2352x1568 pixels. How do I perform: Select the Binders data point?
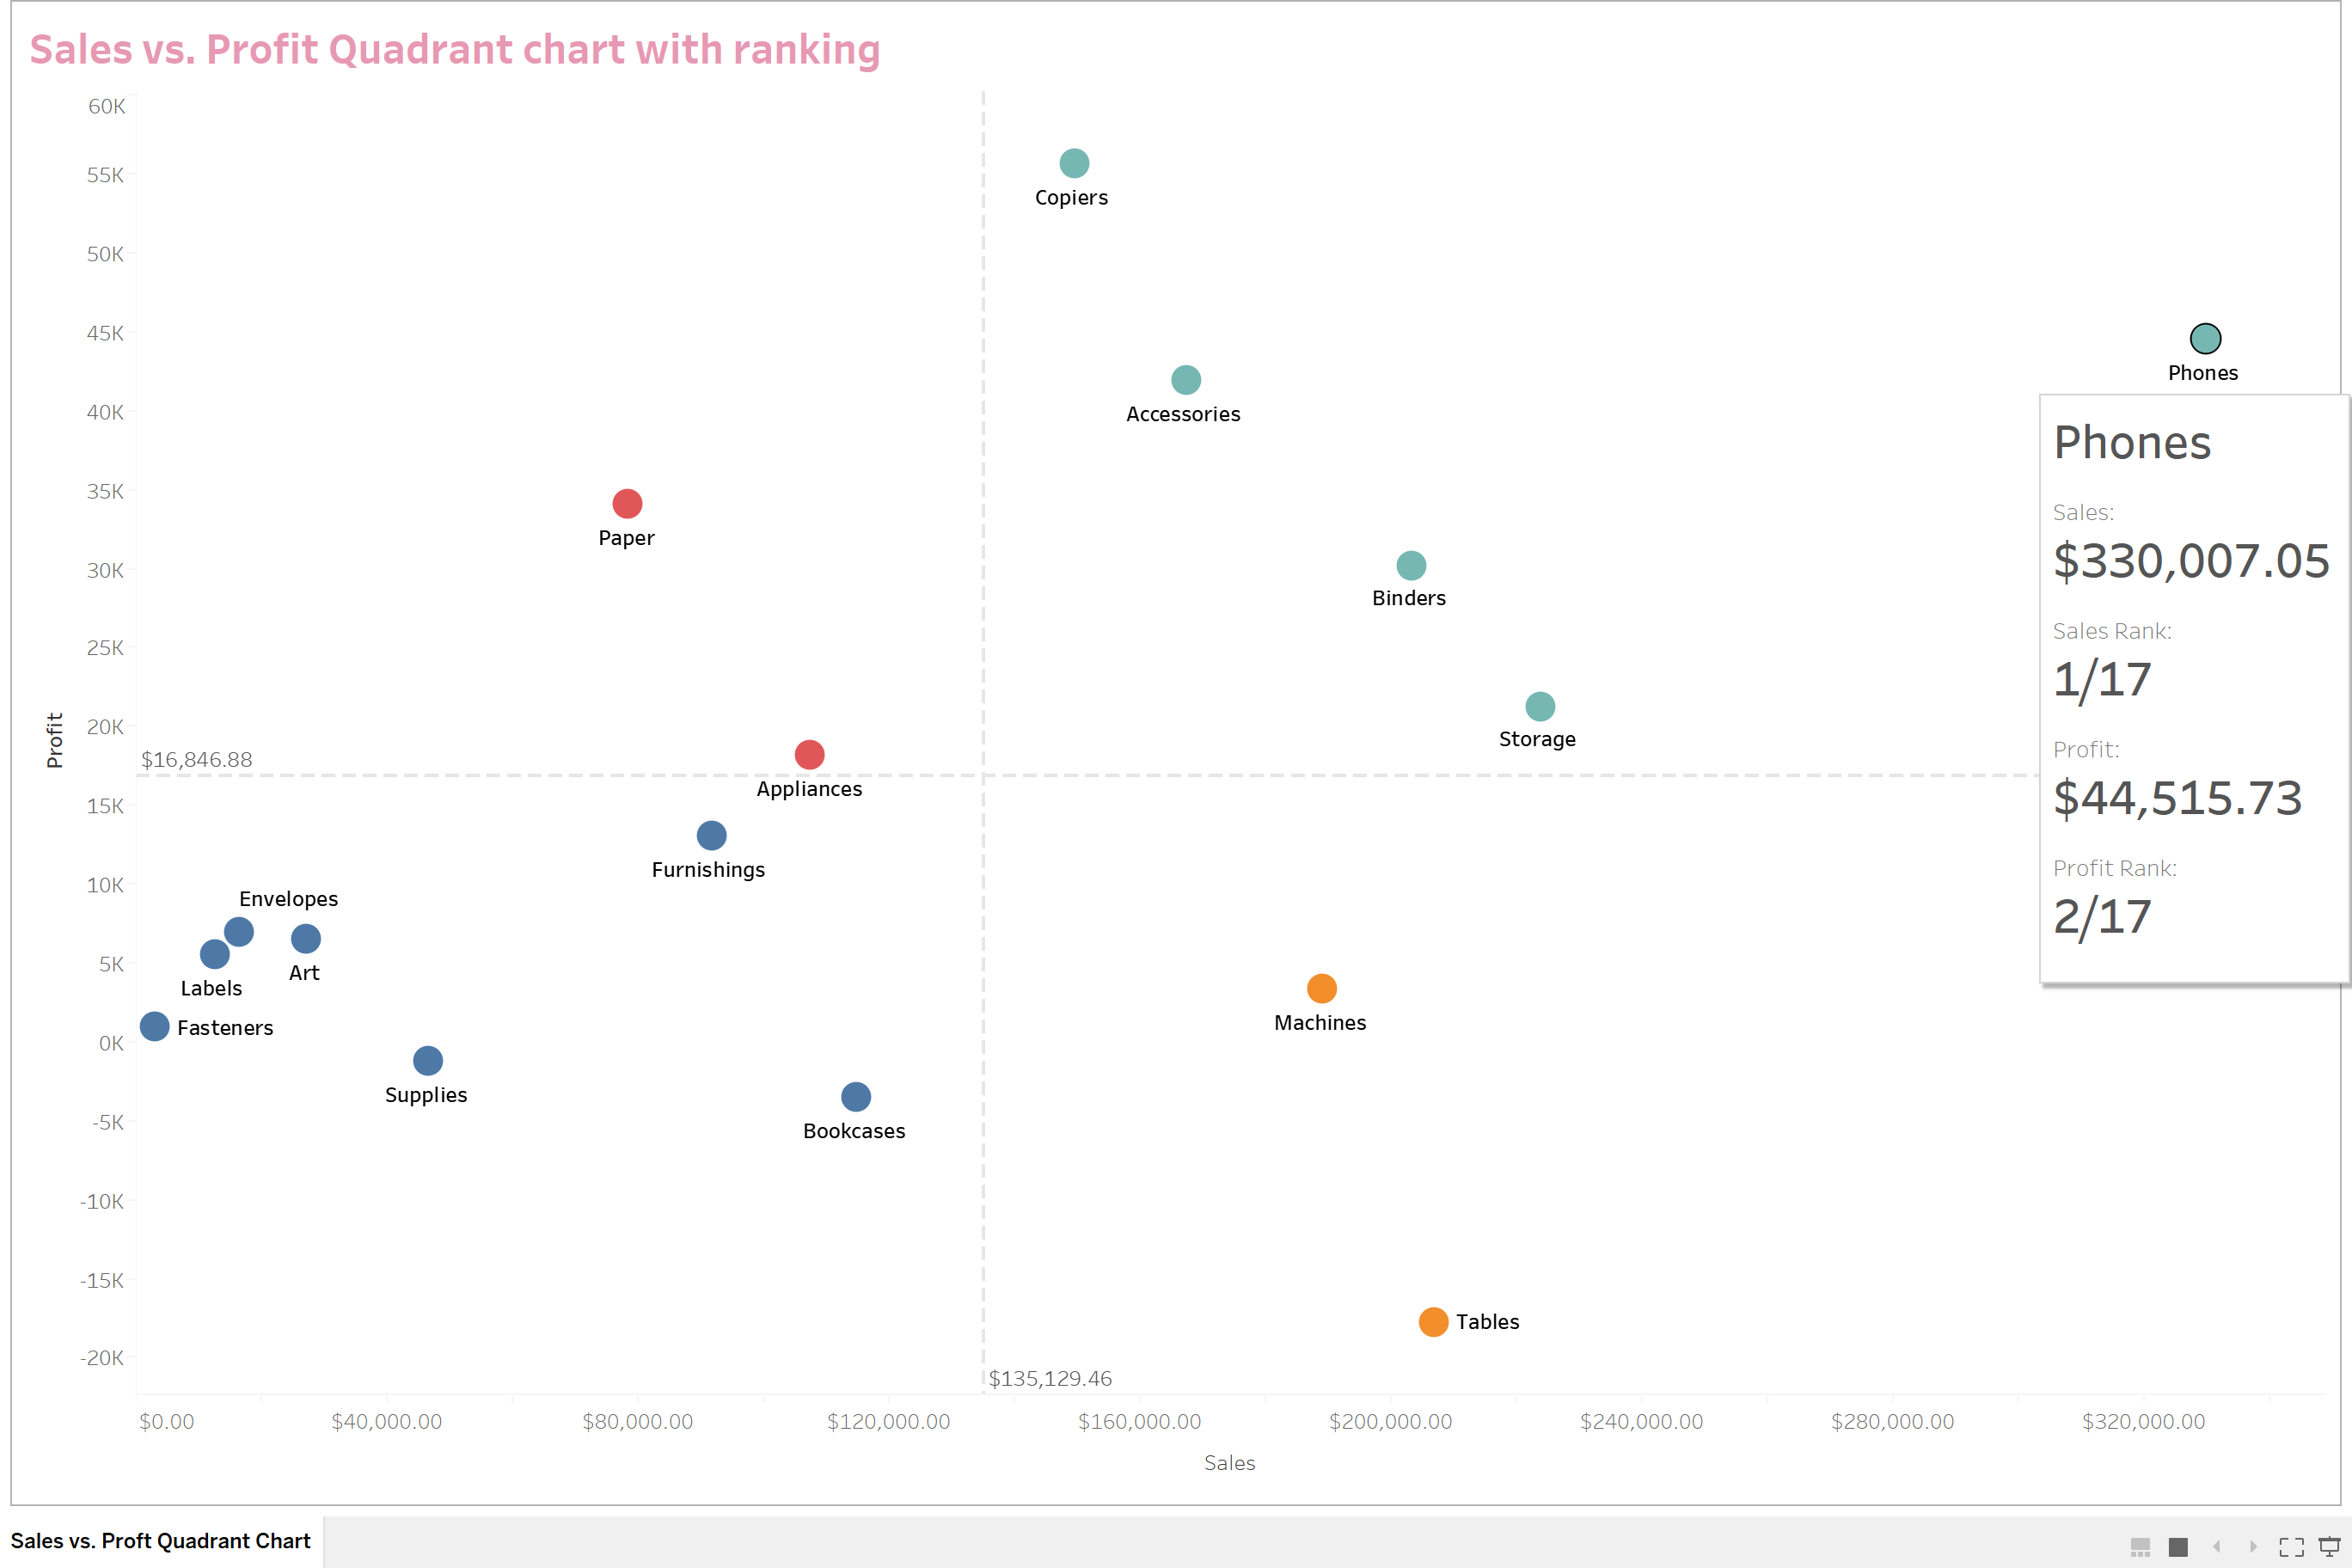[x=1411, y=566]
